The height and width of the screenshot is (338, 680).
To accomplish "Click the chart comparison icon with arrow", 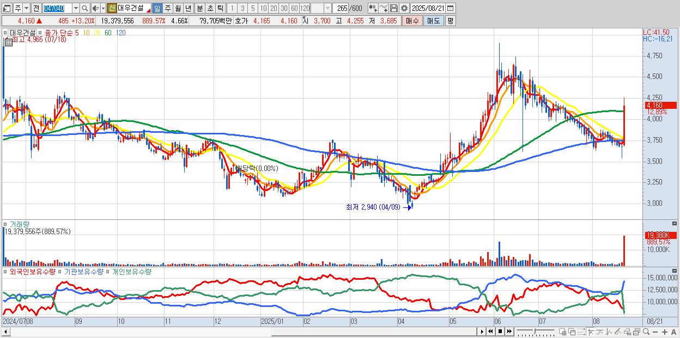I will coord(373,8).
